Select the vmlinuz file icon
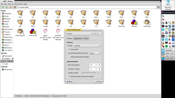Screen dimensions: 175x98 tap(134, 22)
